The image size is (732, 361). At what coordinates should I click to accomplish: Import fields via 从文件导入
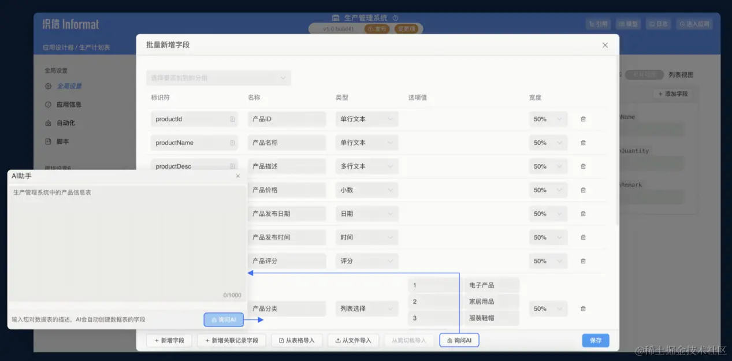353,340
